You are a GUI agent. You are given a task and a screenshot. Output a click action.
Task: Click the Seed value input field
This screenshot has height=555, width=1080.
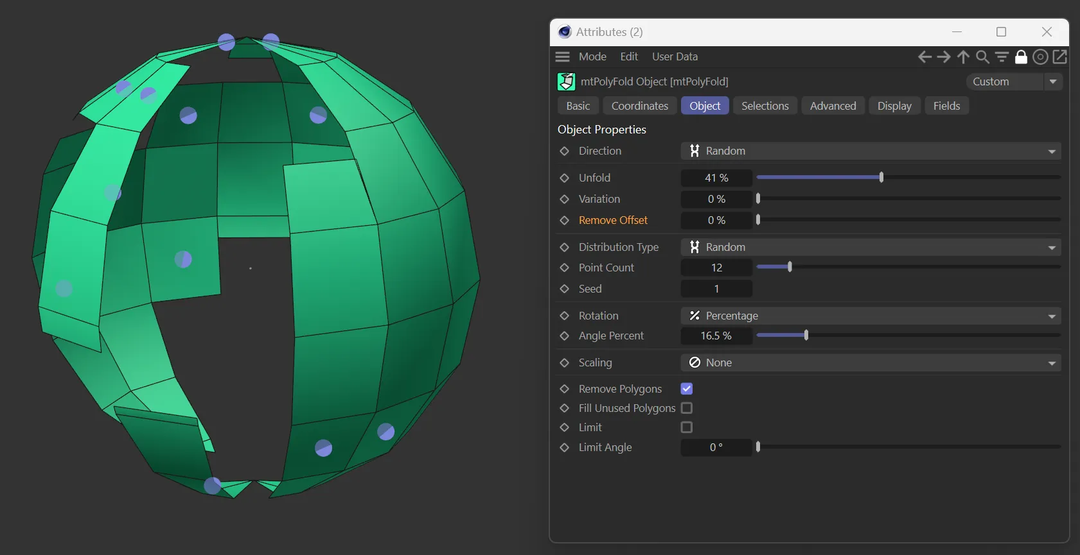tap(716, 289)
